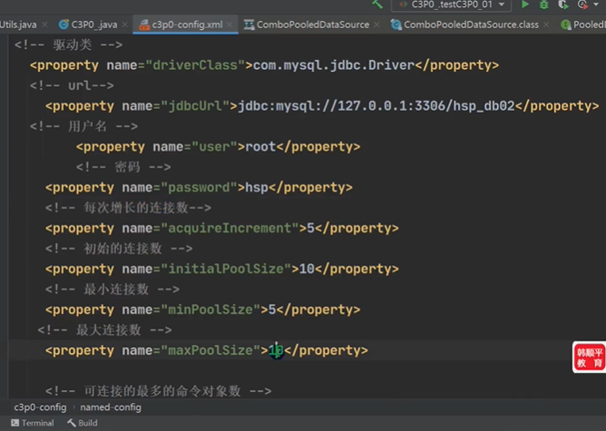Click the acquireIncrement attribute value
This screenshot has height=431, width=606.
click(x=230, y=229)
